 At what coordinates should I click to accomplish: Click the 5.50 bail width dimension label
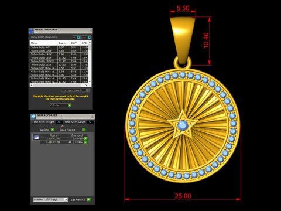click(x=183, y=8)
